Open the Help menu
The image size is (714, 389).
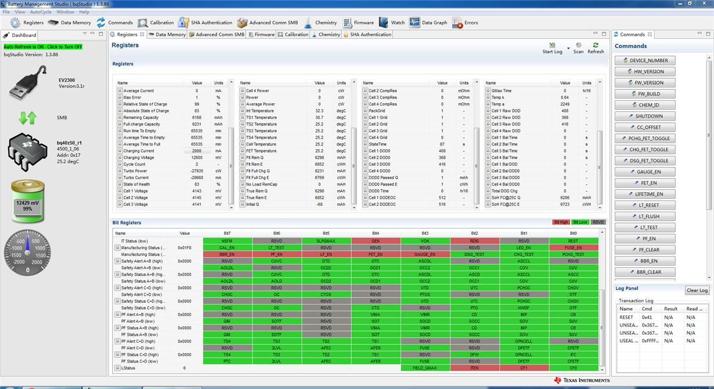point(84,12)
